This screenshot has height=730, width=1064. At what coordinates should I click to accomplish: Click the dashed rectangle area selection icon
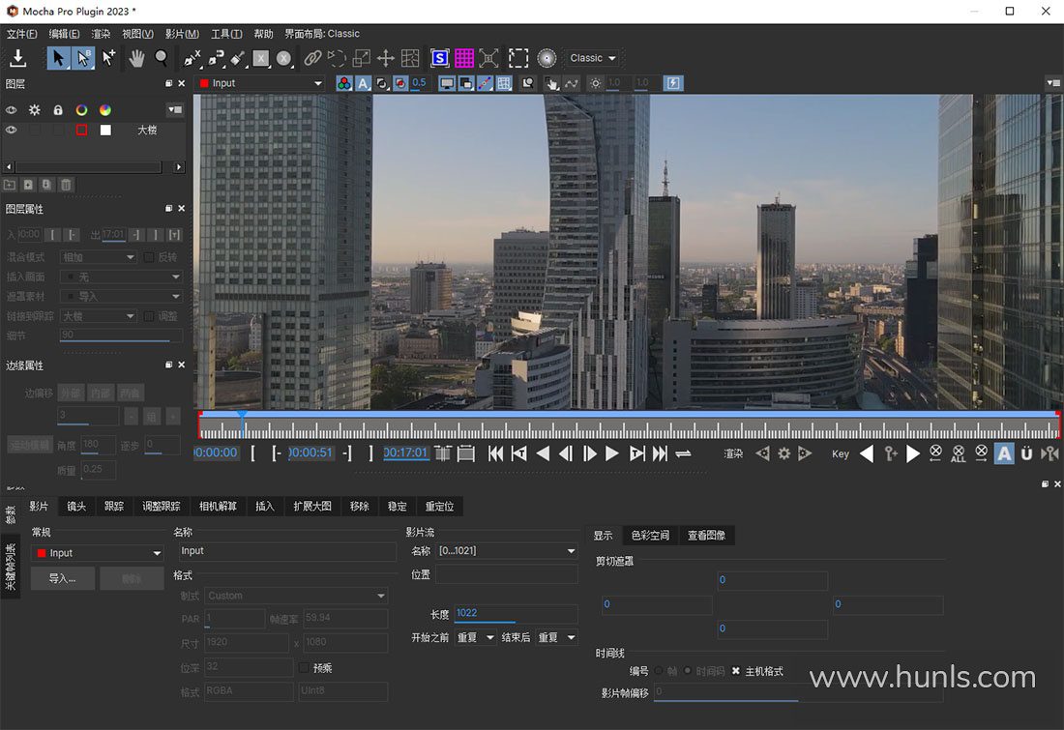518,58
